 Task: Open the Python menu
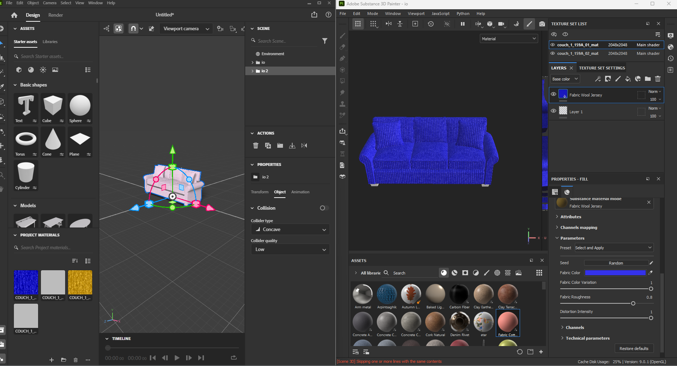click(463, 14)
